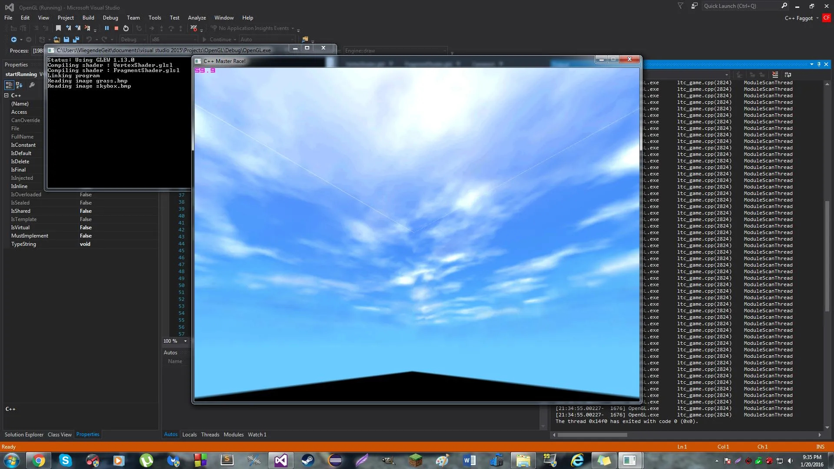Expand the Solution Explorer tab
Viewport: 834px width, 469px height.
point(23,434)
